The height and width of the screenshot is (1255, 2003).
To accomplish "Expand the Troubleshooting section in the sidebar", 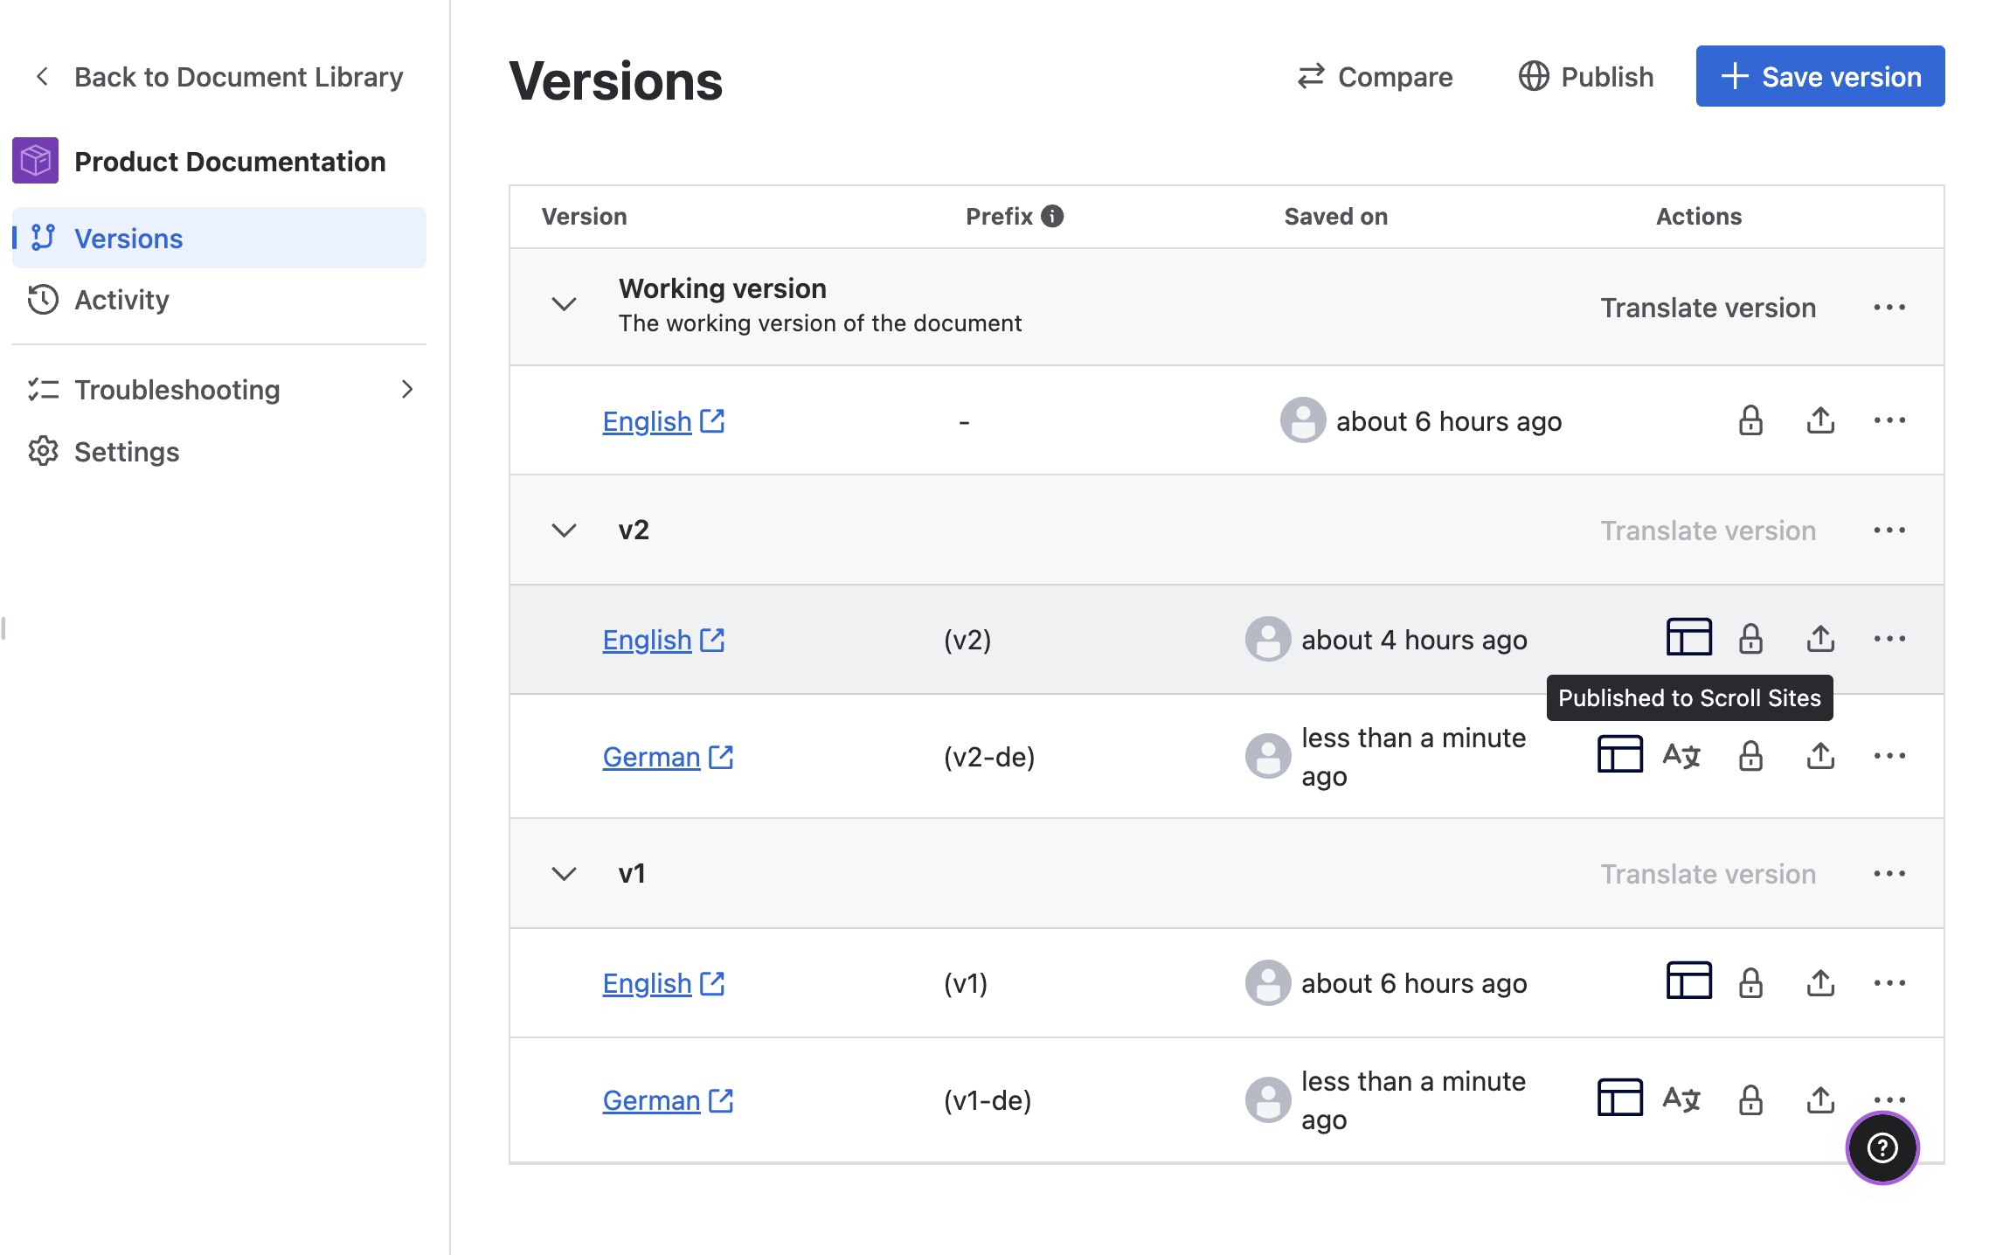I will (x=407, y=390).
